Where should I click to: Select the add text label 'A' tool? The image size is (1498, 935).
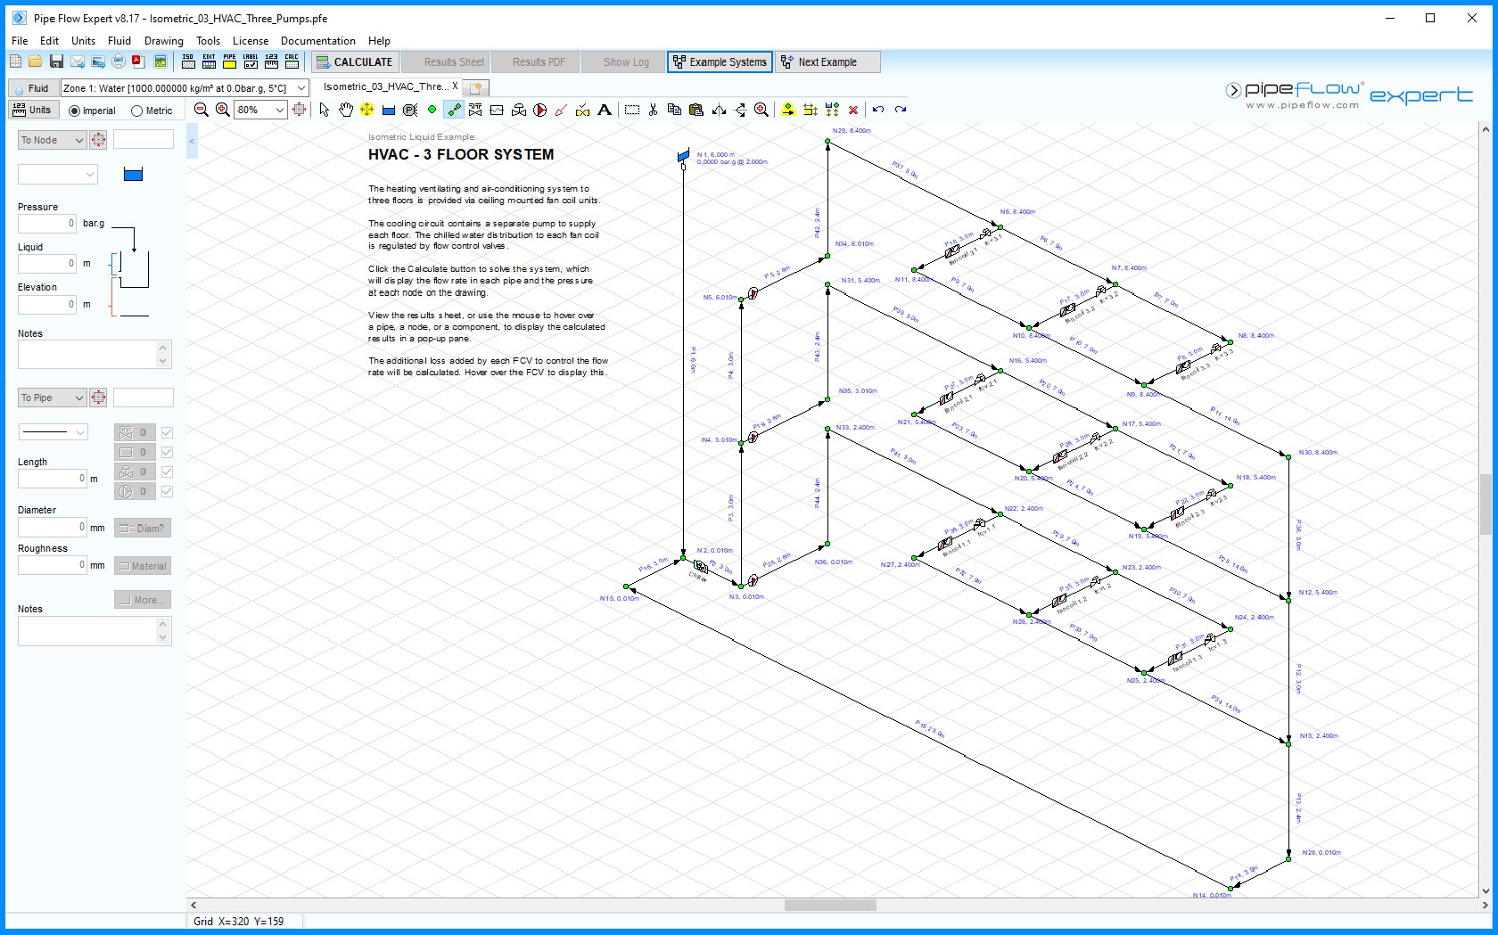tap(605, 110)
